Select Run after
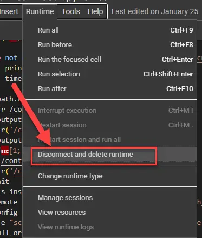Screen dimensions: 202x238 (109, 89)
